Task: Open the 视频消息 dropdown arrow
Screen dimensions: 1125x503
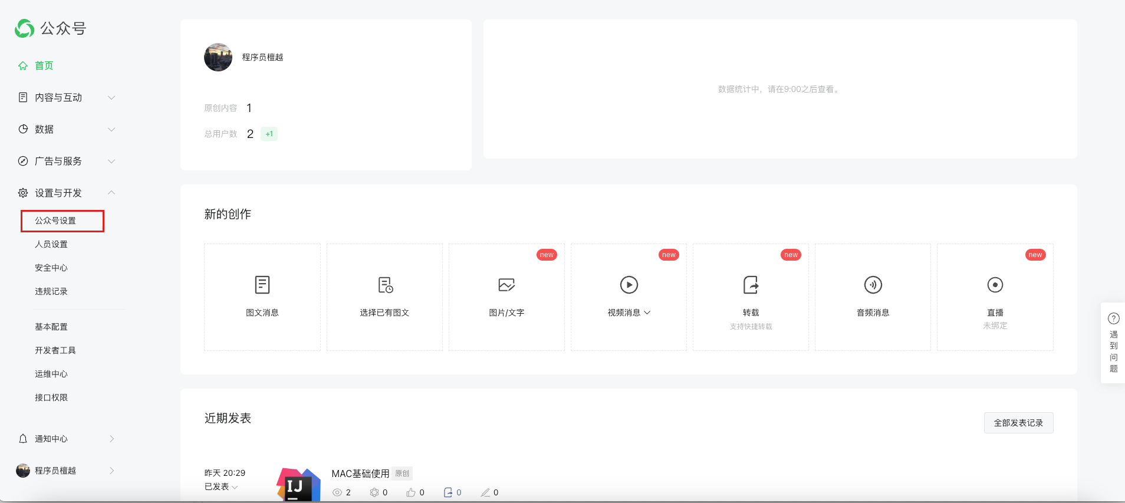Action: [647, 313]
